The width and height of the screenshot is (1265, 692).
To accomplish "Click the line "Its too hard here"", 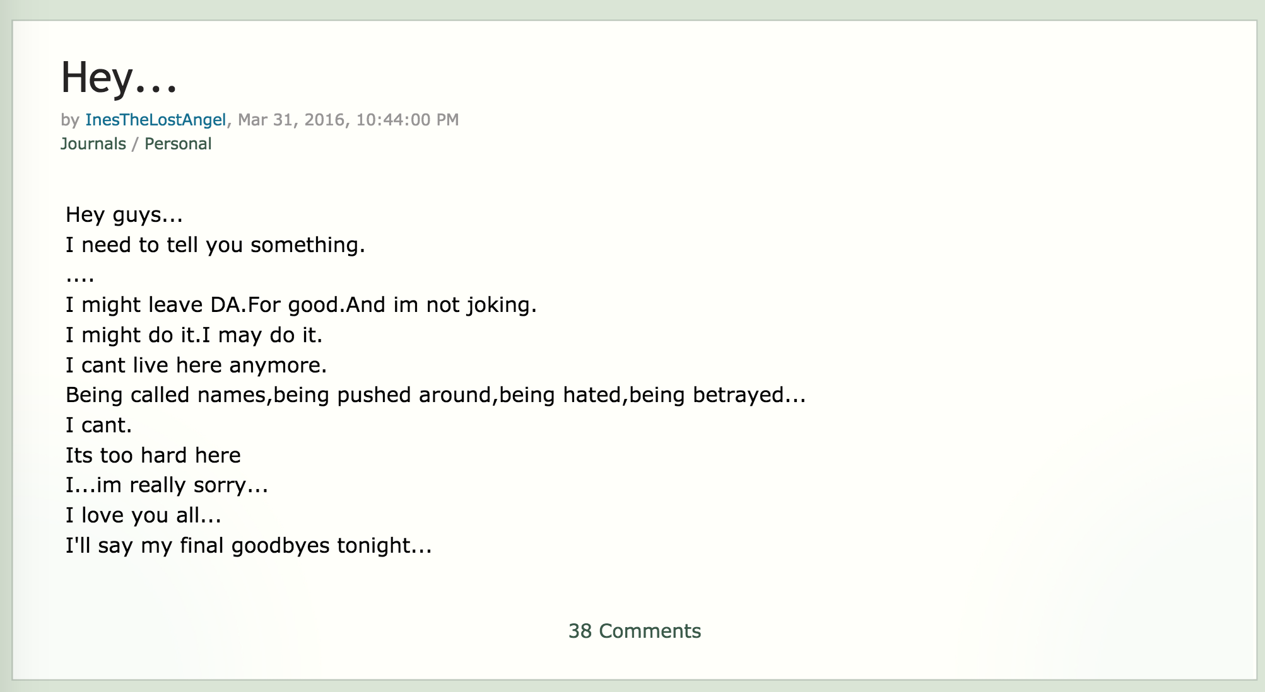I will (153, 455).
